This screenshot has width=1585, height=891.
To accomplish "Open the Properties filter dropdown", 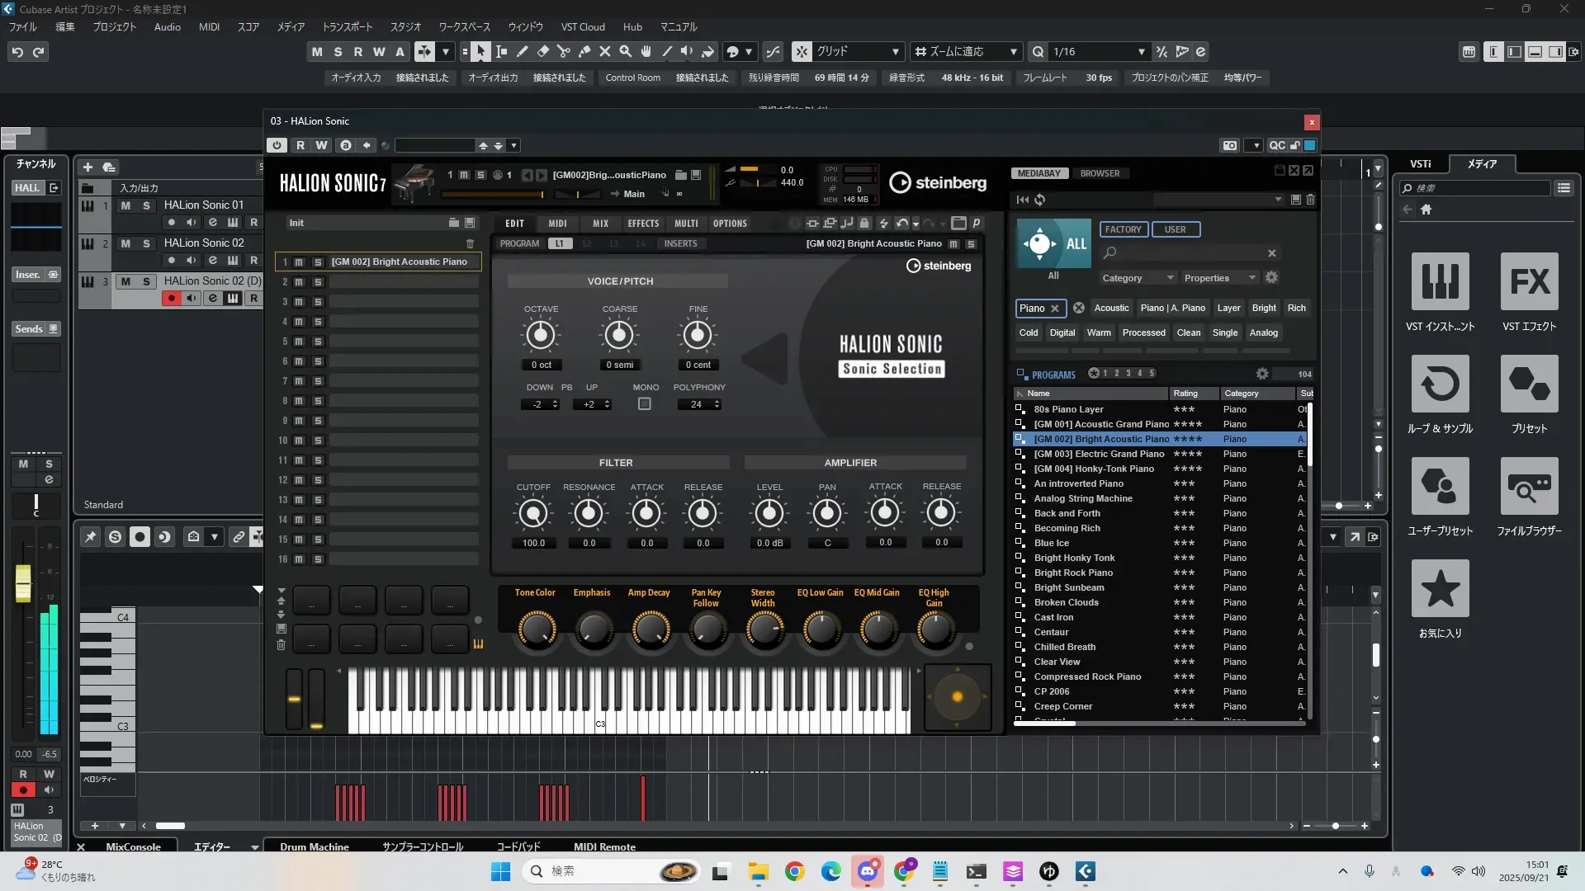I will point(1218,278).
